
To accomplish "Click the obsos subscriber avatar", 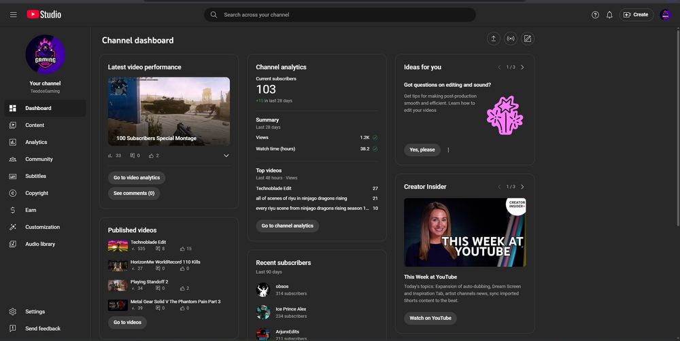I will pyautogui.click(x=263, y=290).
